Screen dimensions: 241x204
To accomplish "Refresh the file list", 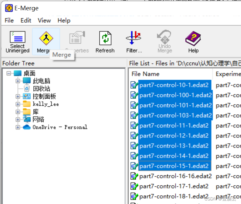I will 105,41.
